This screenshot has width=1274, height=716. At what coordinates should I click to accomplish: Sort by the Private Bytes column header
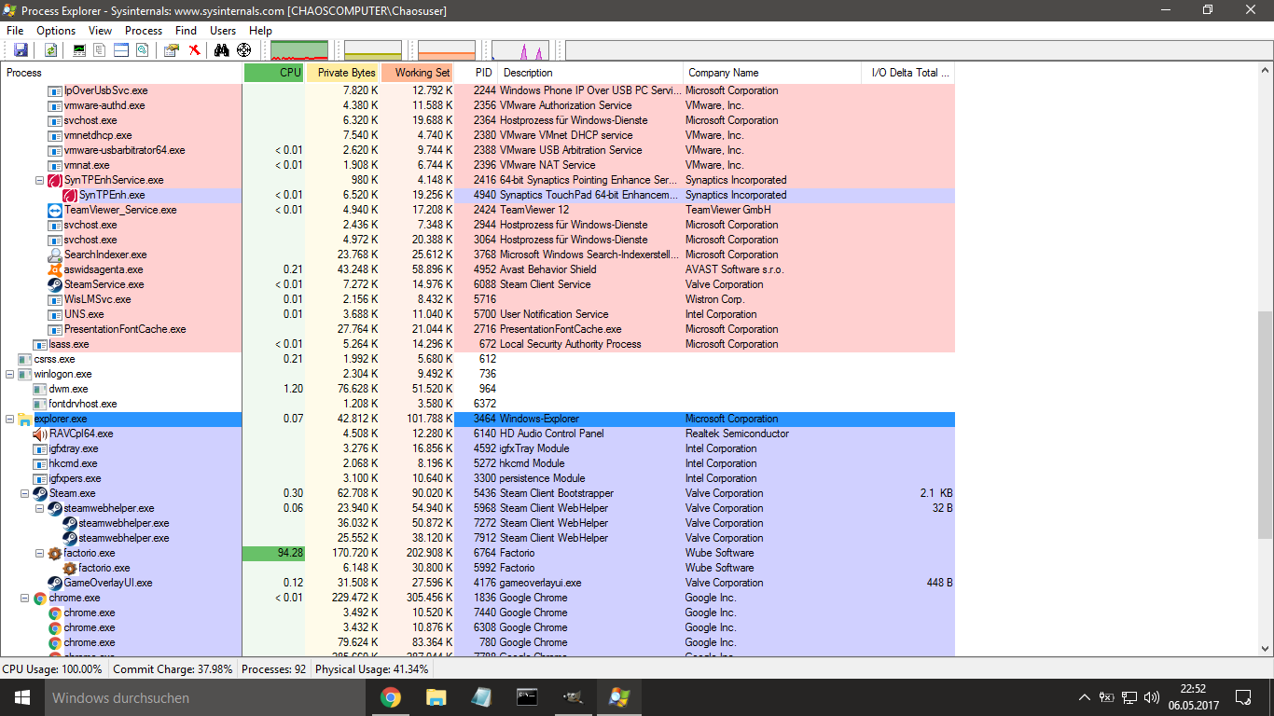pos(344,73)
